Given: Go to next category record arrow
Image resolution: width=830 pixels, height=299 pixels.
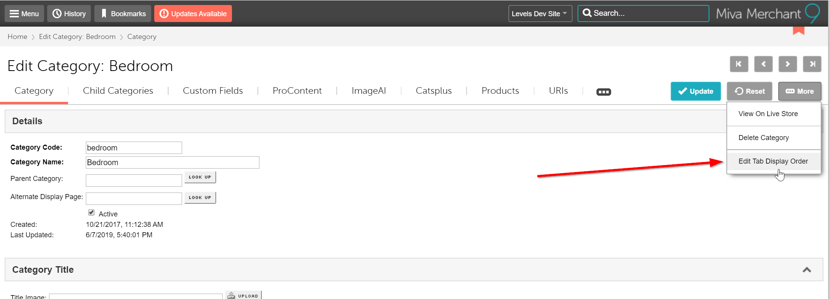Looking at the screenshot, I should [x=787, y=64].
